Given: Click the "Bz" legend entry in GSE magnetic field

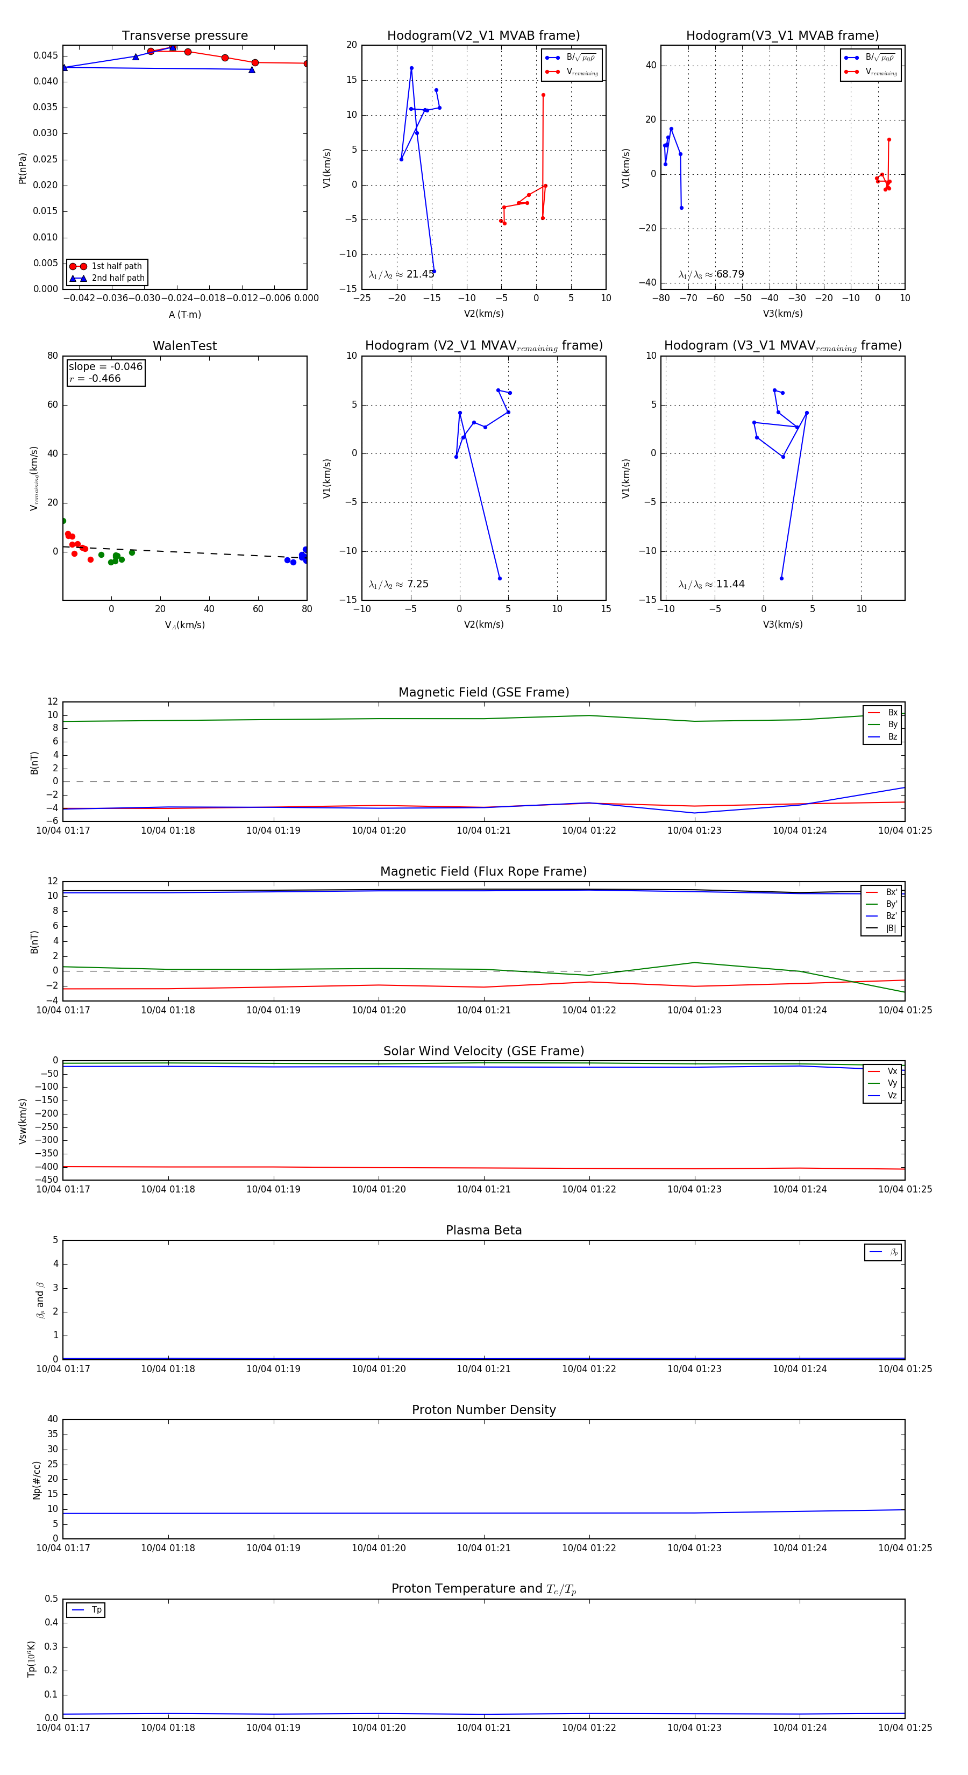Looking at the screenshot, I should pos(882,737).
